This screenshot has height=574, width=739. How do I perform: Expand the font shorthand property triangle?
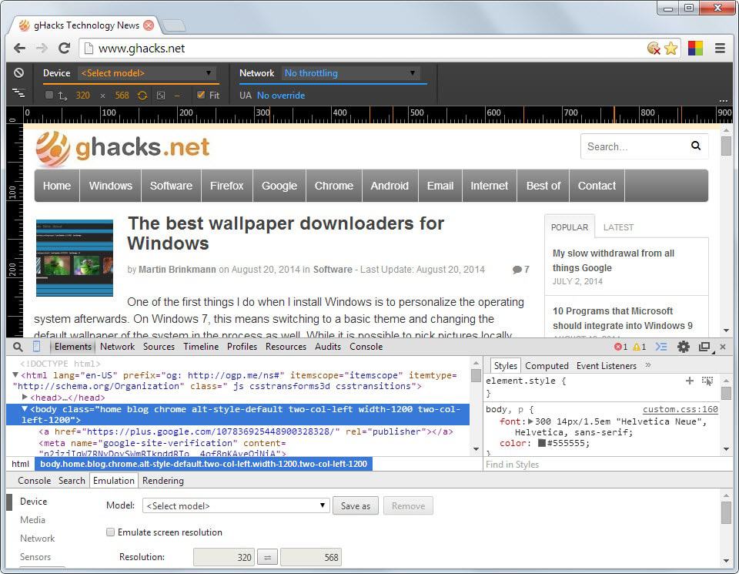[530, 421]
